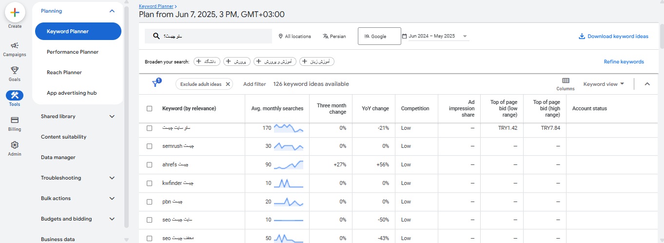
Task: Open the Columns icon
Action: point(566,81)
